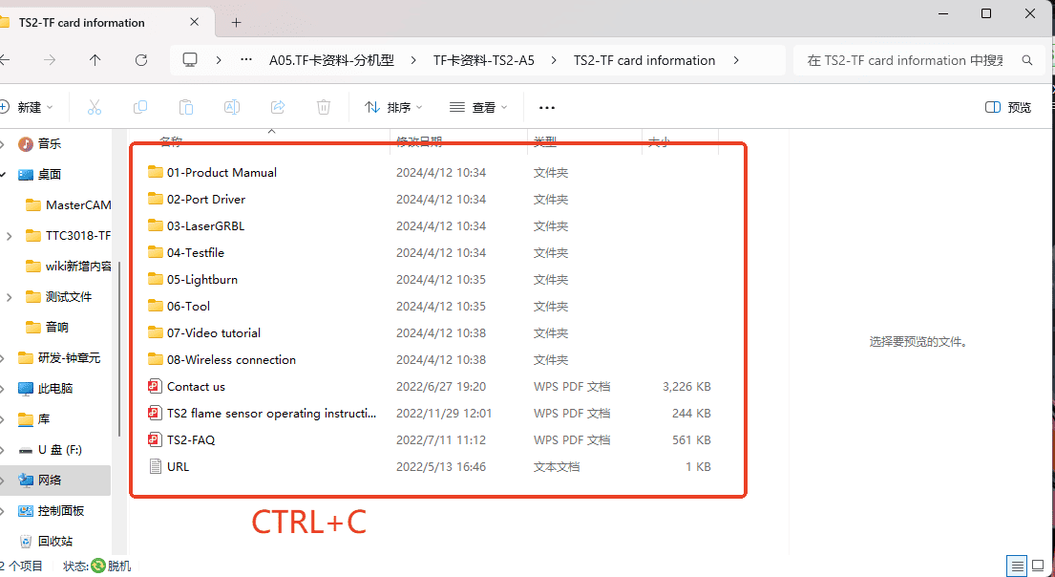
Task: Click the Share icon in toolbar
Action: point(278,107)
